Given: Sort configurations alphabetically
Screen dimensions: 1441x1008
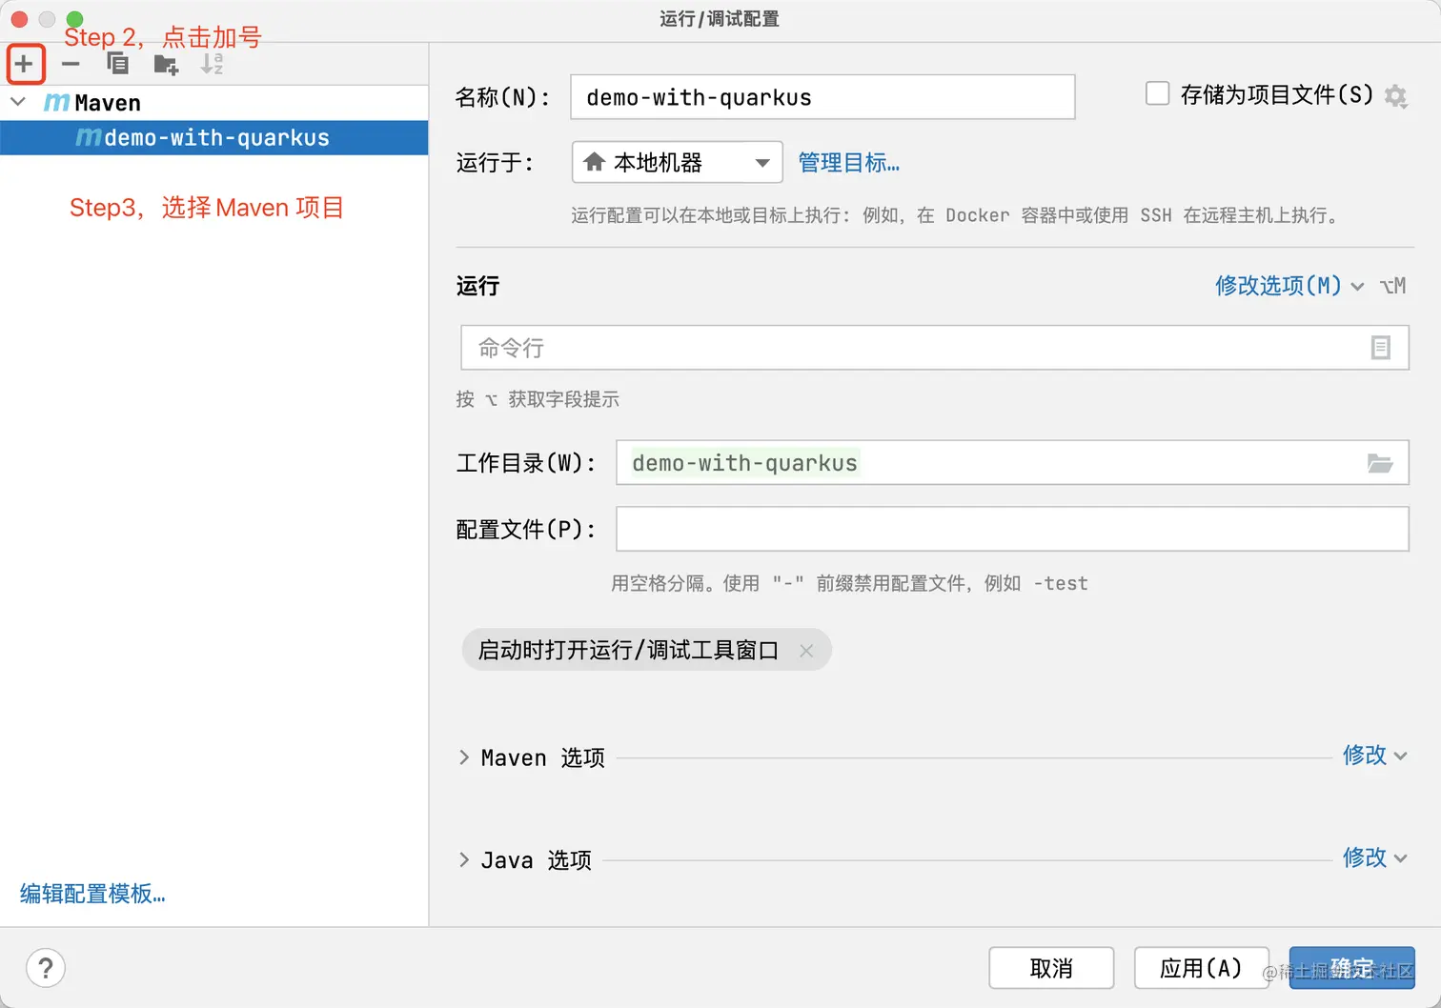Looking at the screenshot, I should point(213,65).
